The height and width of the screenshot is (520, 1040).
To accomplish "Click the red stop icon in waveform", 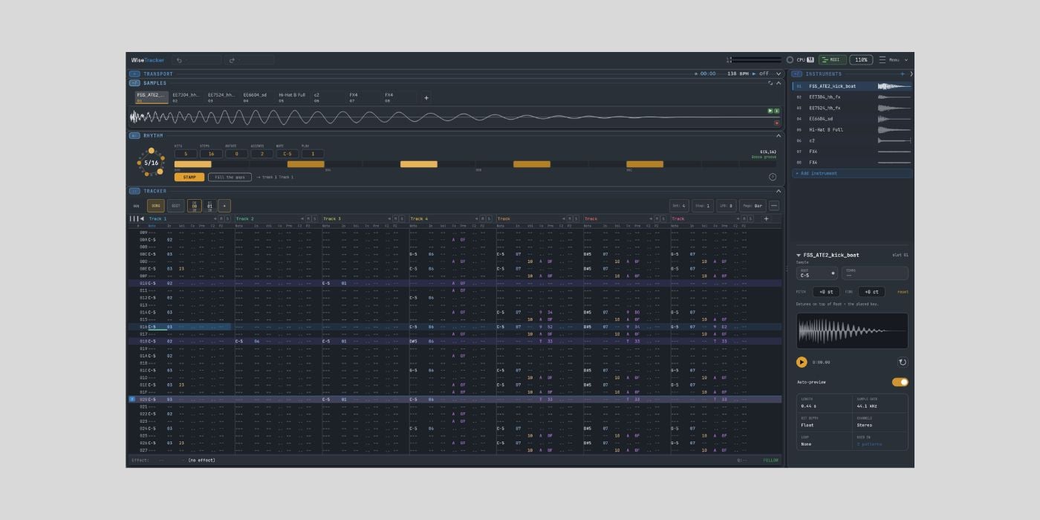I will (777, 123).
